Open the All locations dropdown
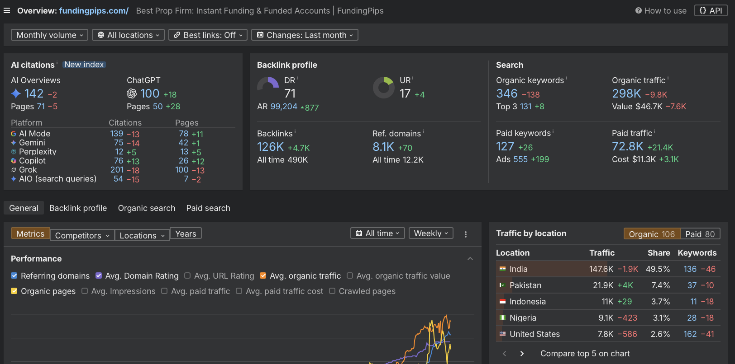The image size is (735, 364). (x=128, y=35)
